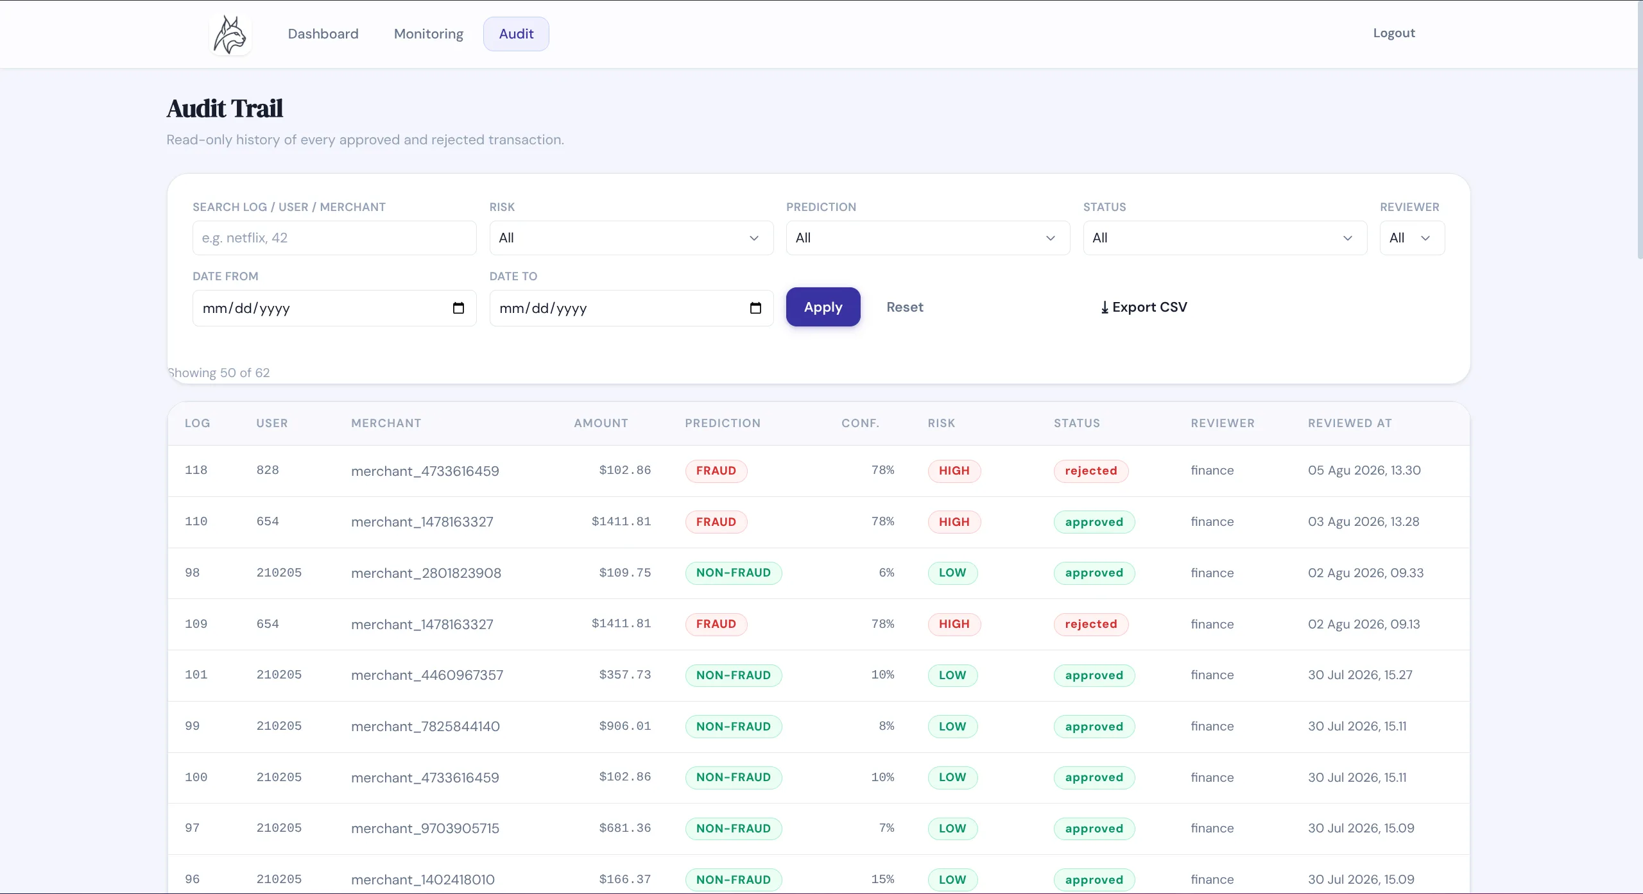The width and height of the screenshot is (1643, 894).
Task: Click the REVIEWED AT column header
Action: pyautogui.click(x=1350, y=423)
